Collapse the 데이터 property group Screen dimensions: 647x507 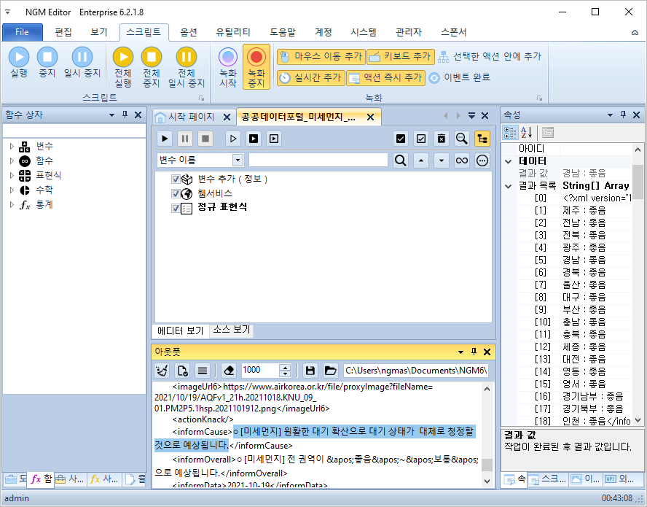coord(509,161)
